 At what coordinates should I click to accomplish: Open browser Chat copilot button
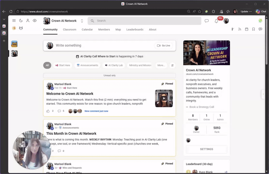261,12
